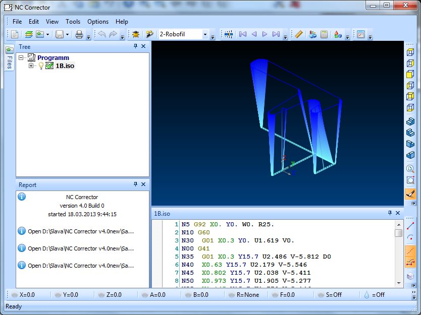Open the calculator tool
The image size is (421, 315).
324,34
